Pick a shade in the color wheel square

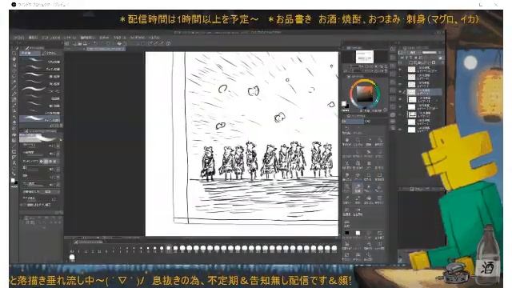point(364,94)
